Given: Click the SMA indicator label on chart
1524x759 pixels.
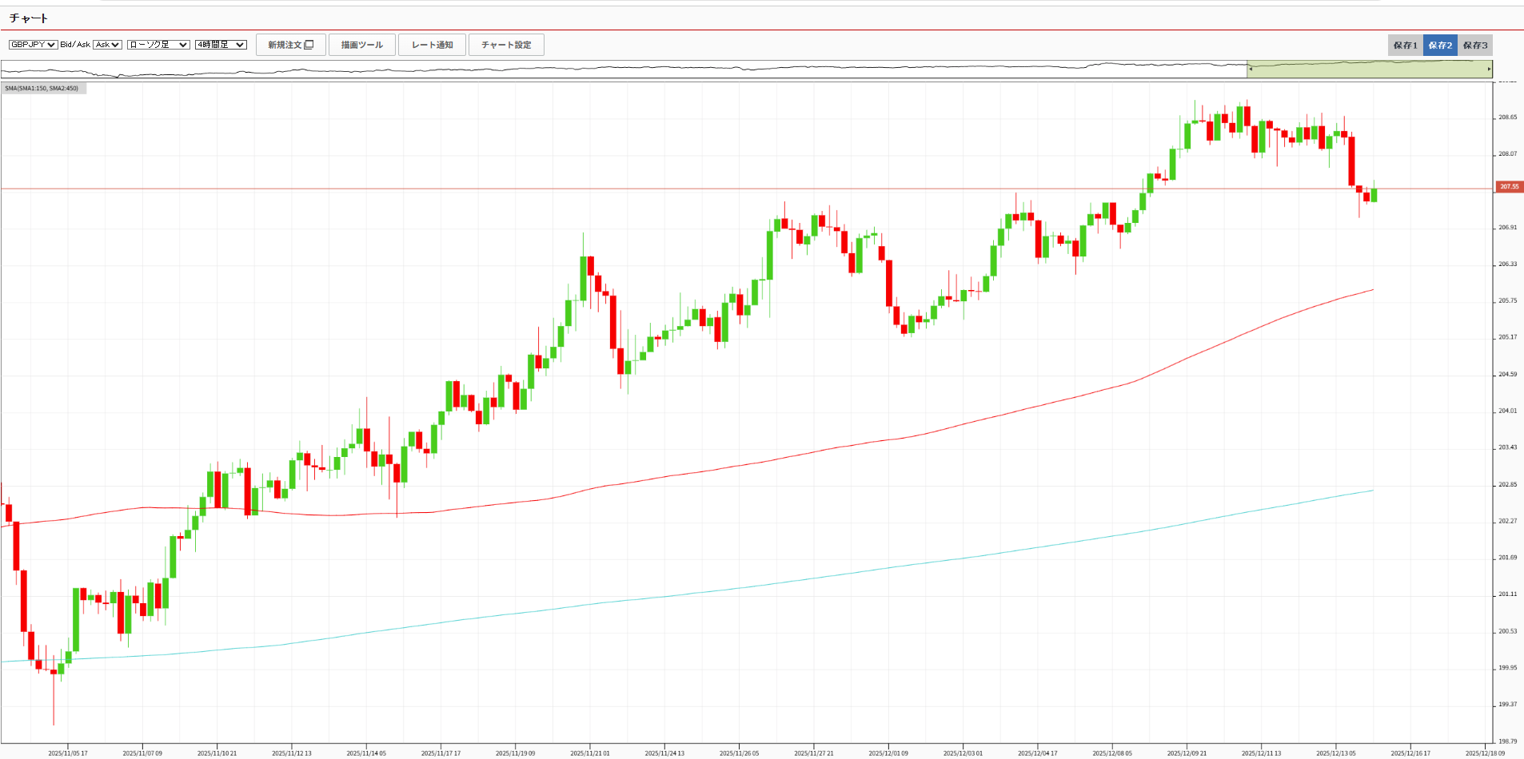Looking at the screenshot, I should (x=42, y=89).
